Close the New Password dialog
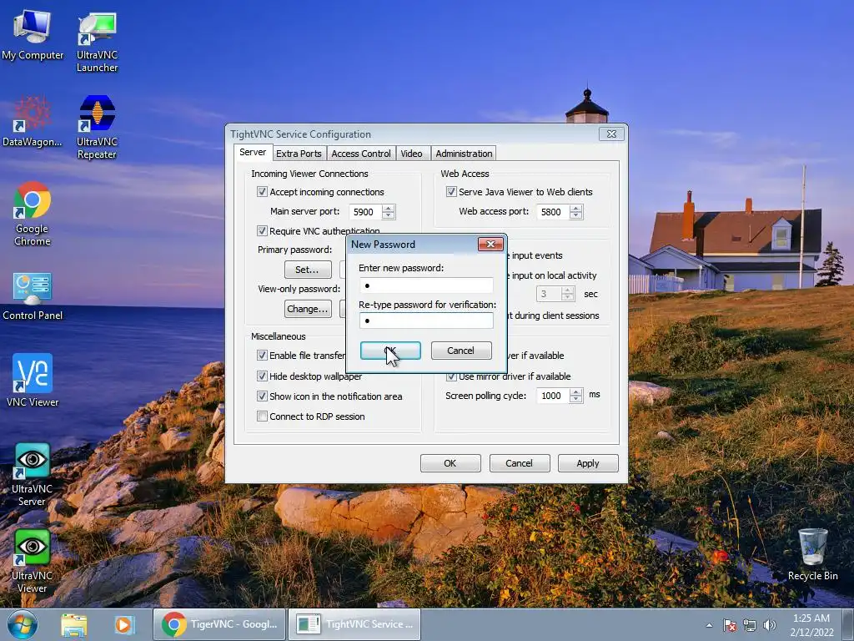This screenshot has width=854, height=641. (x=490, y=245)
